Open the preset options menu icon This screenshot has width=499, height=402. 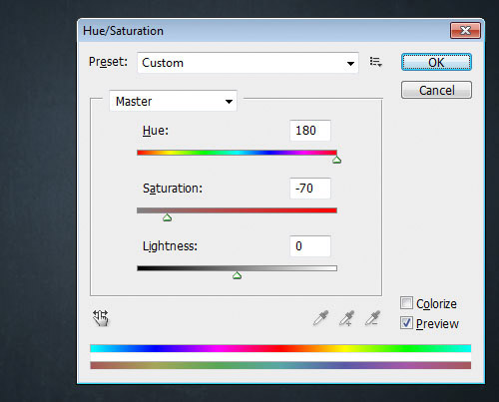[x=376, y=62]
